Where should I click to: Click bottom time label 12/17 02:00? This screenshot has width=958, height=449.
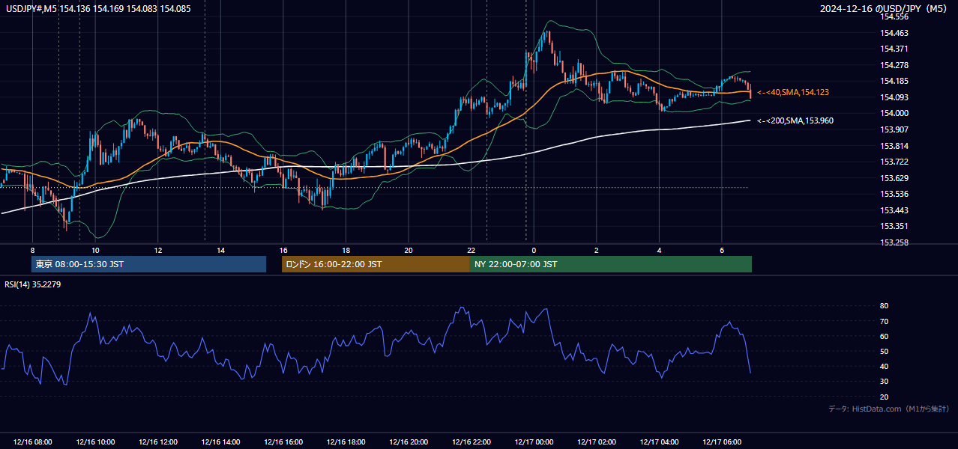(597, 442)
